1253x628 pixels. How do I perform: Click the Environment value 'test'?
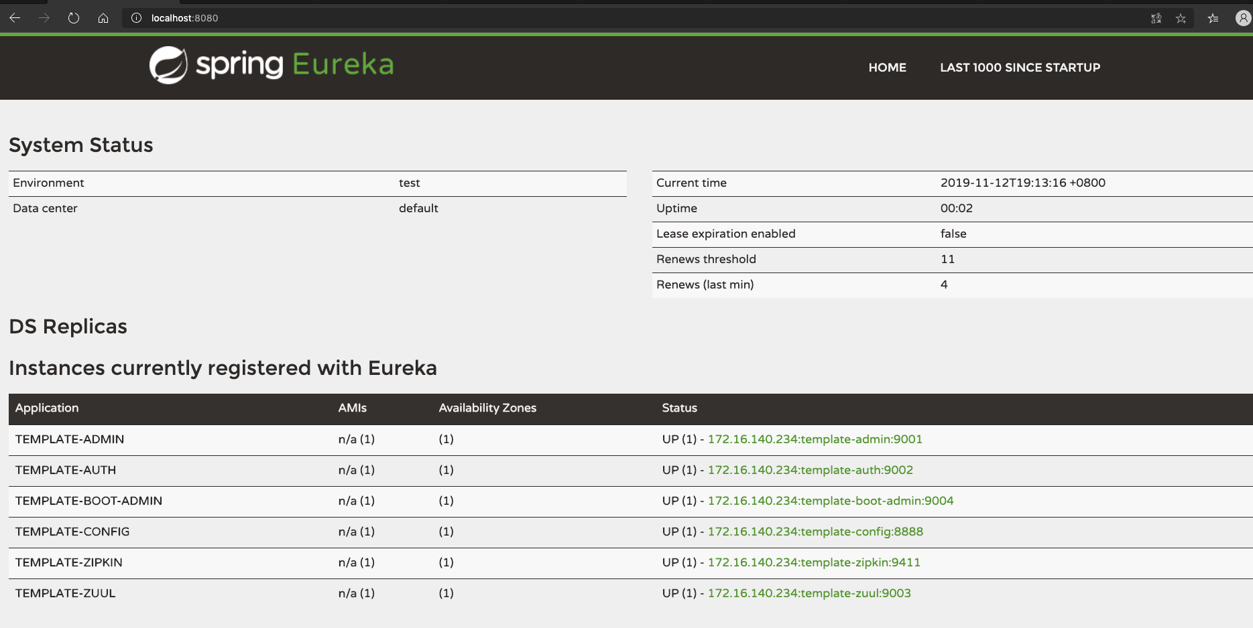[x=410, y=183]
